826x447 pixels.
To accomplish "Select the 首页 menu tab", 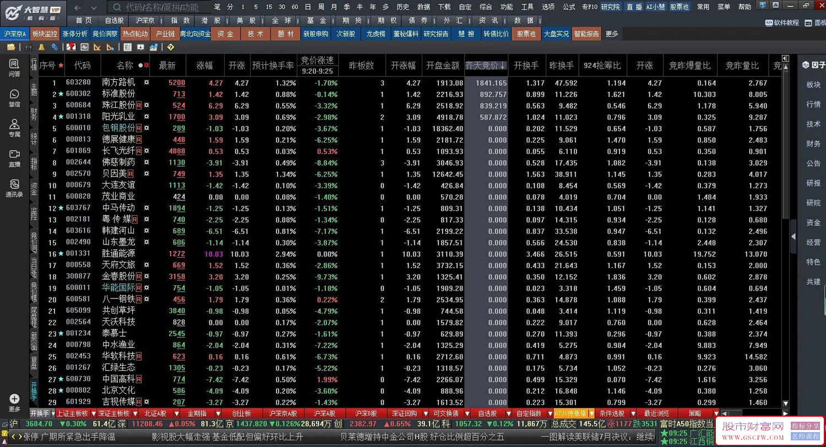I will 84,20.
